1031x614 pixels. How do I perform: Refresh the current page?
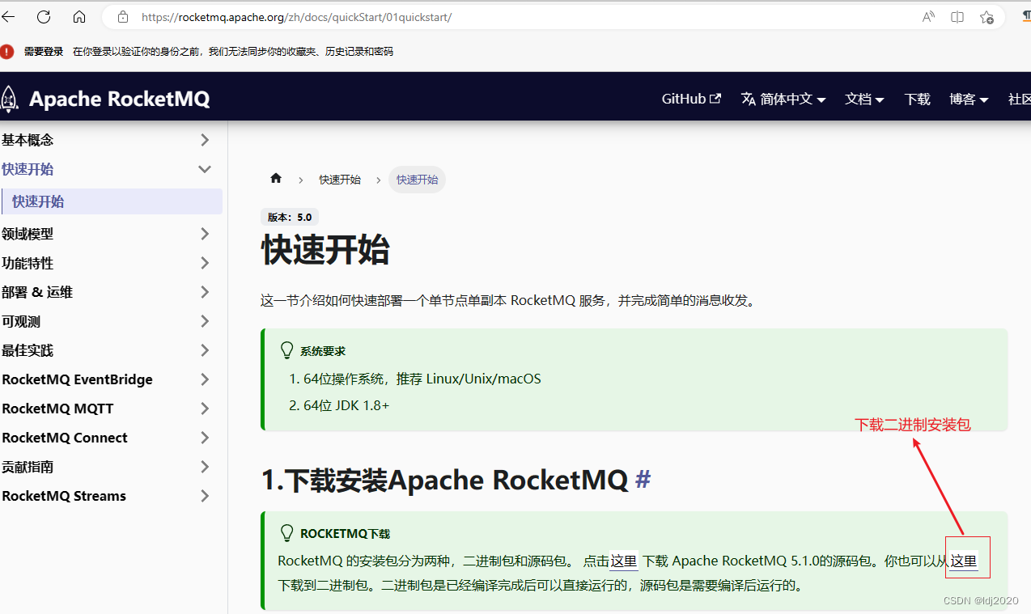43,16
